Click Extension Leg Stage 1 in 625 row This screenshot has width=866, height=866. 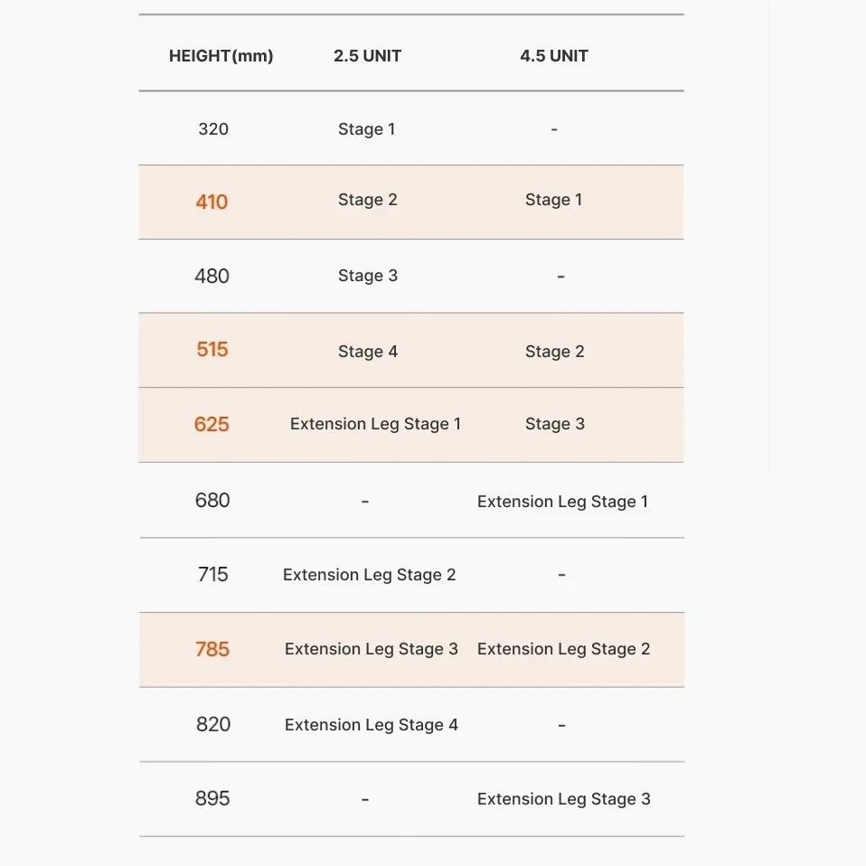[x=375, y=425]
